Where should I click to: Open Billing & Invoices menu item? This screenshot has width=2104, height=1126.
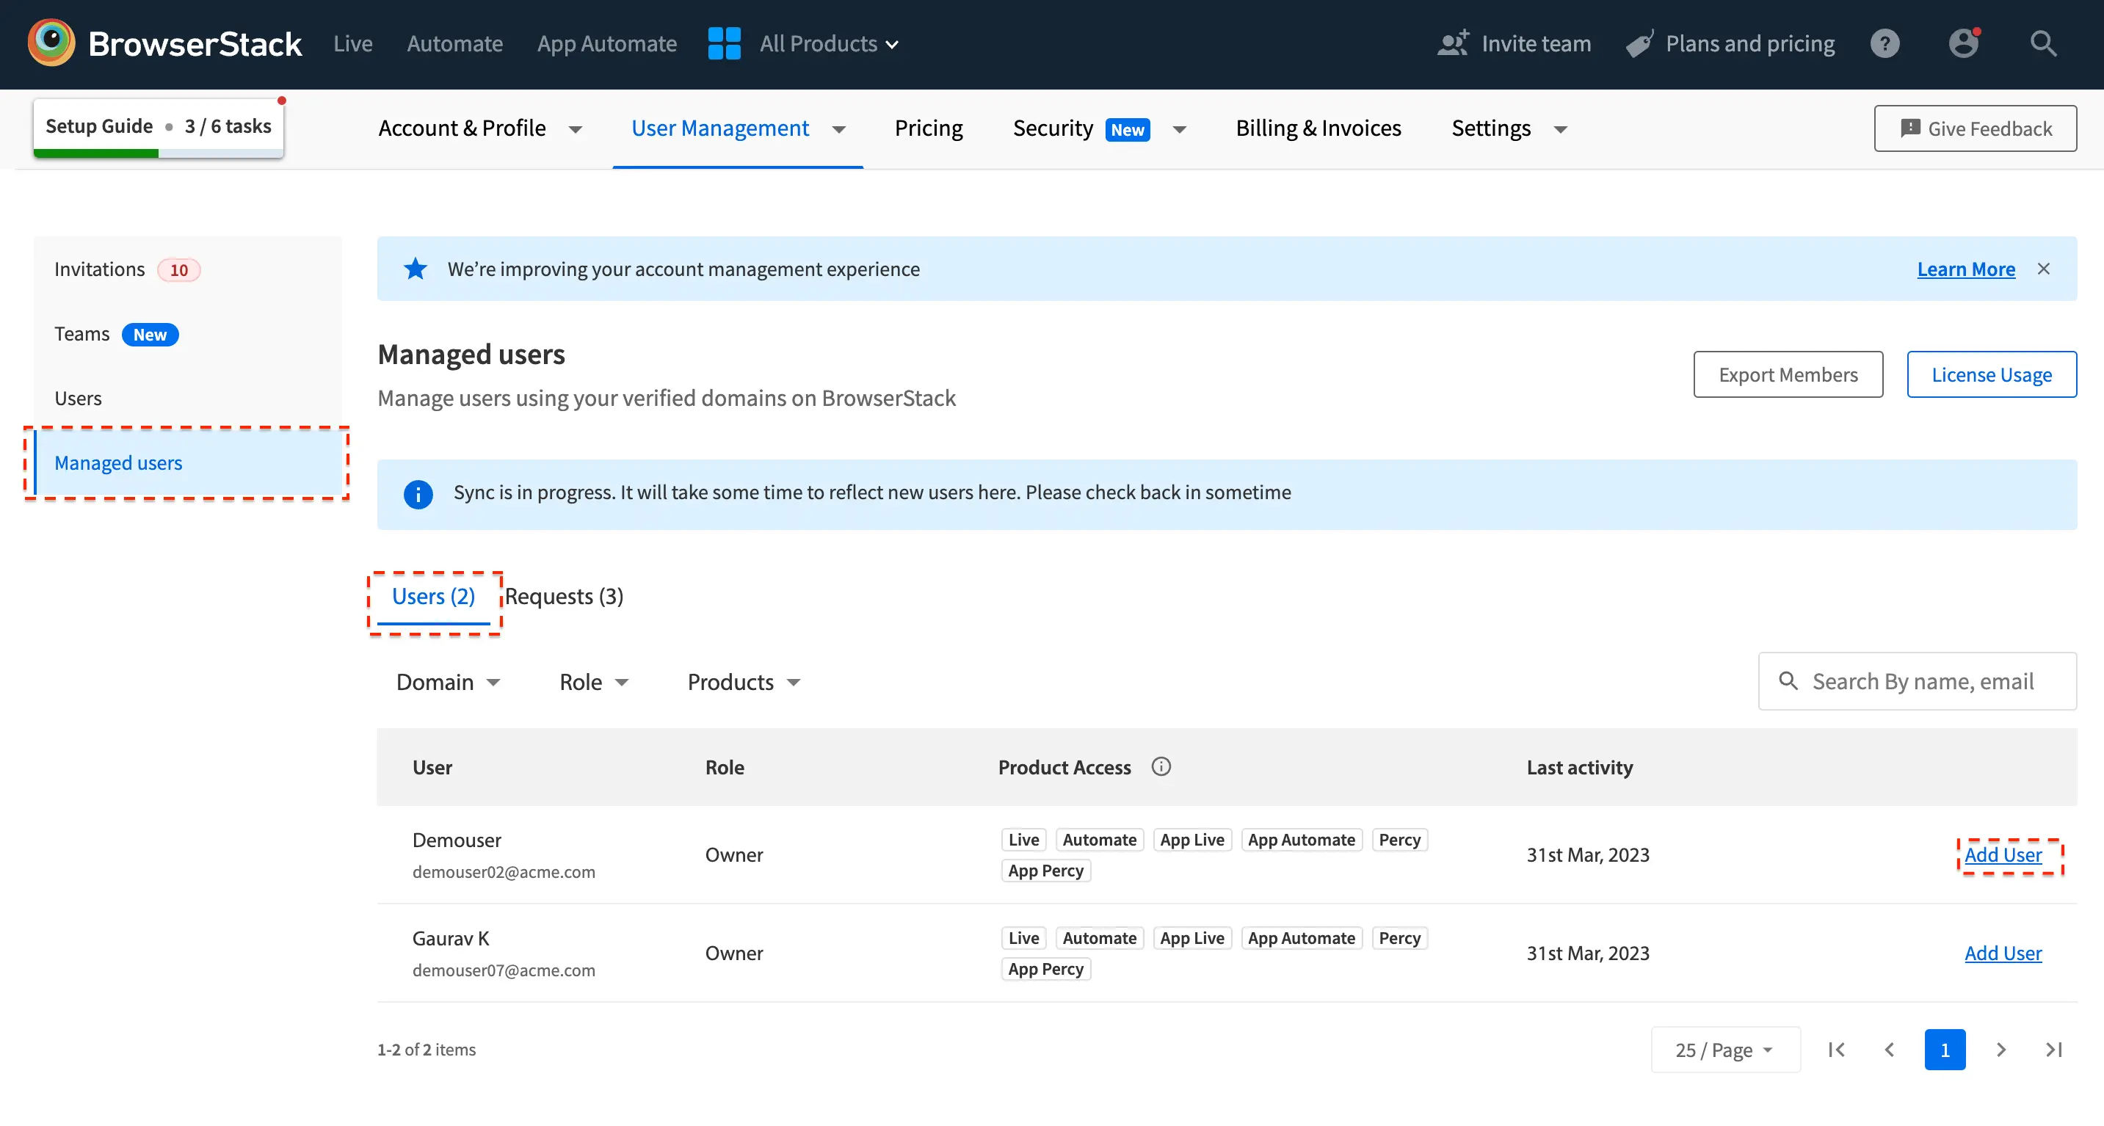[1318, 128]
